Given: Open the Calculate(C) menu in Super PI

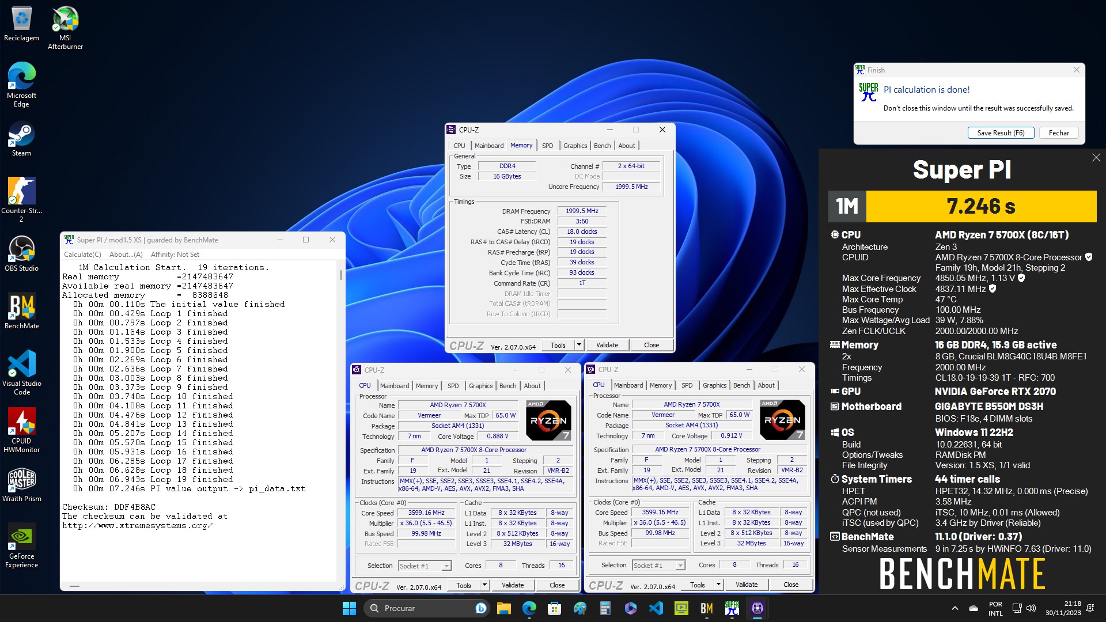Looking at the screenshot, I should 82,255.
